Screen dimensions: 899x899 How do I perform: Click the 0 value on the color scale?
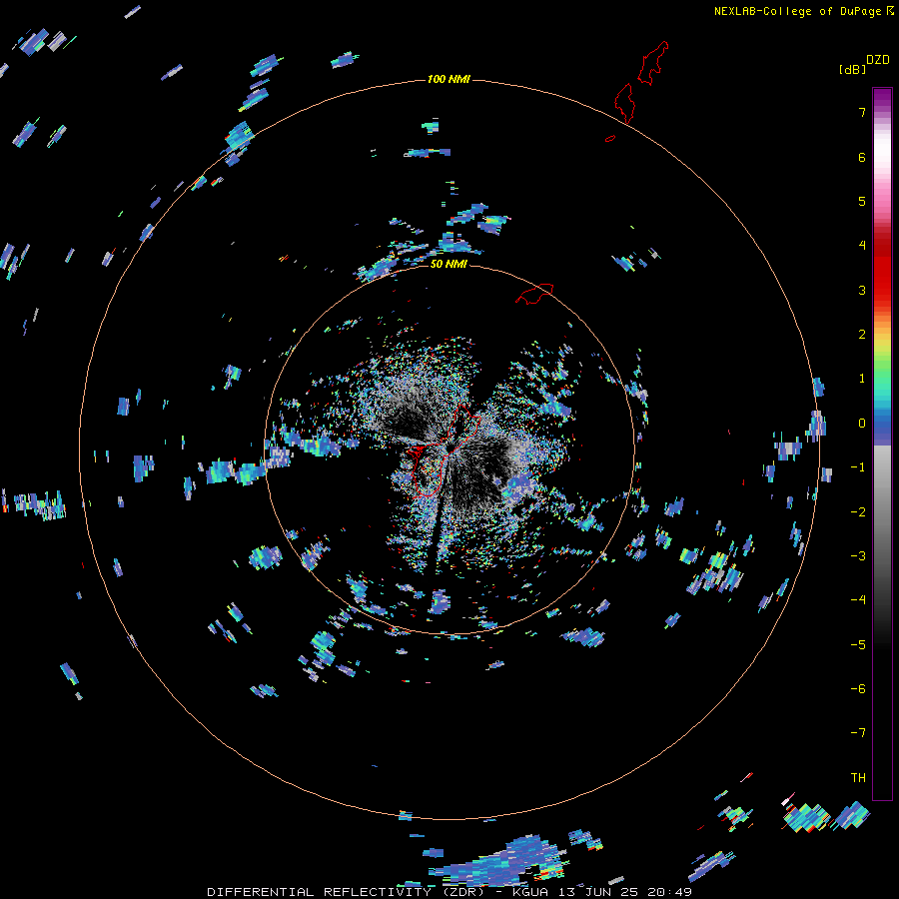pos(862,424)
